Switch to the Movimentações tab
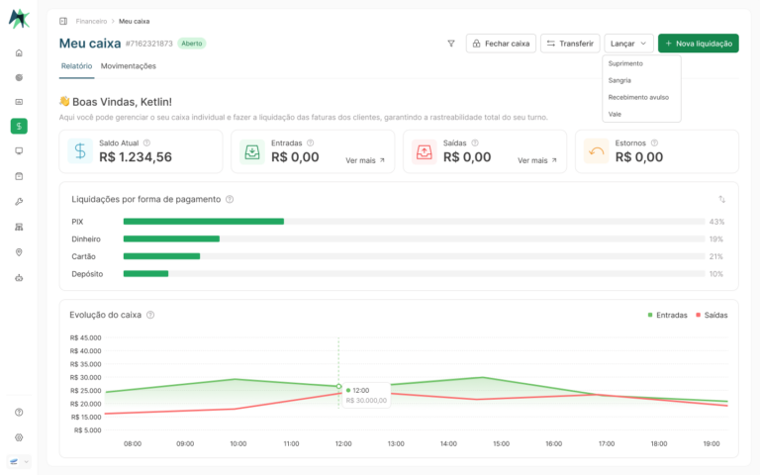Screen dimensions: 760x475 click(x=129, y=66)
